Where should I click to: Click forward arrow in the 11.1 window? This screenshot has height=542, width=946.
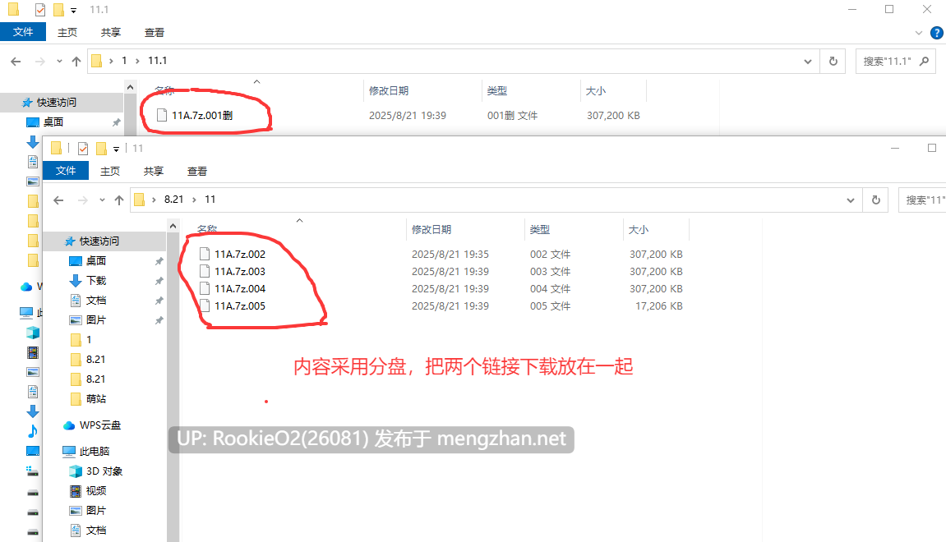[x=39, y=61]
